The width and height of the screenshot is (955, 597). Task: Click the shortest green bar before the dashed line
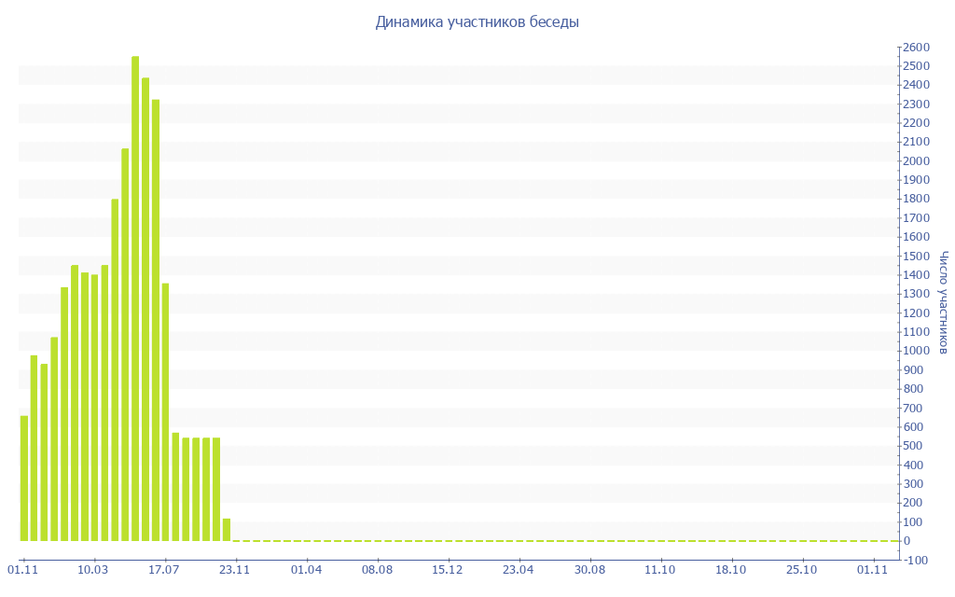pyautogui.click(x=227, y=530)
